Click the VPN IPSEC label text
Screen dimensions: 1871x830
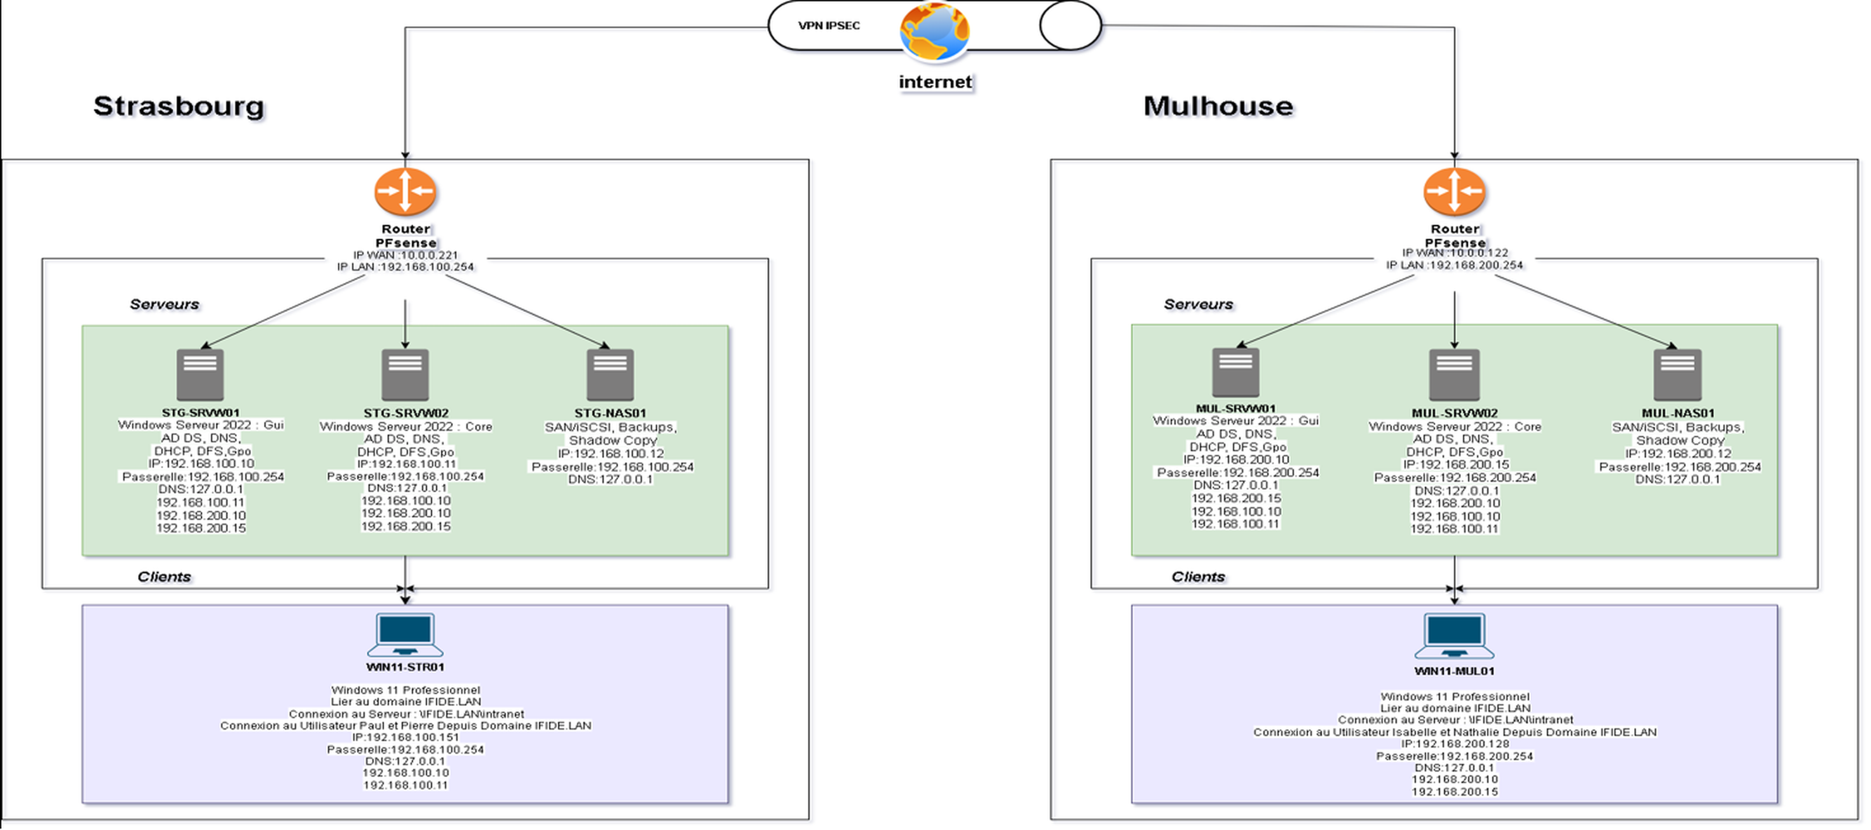829,25
